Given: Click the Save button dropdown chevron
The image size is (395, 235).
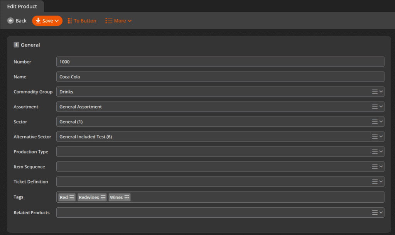Looking at the screenshot, I should click(x=57, y=21).
